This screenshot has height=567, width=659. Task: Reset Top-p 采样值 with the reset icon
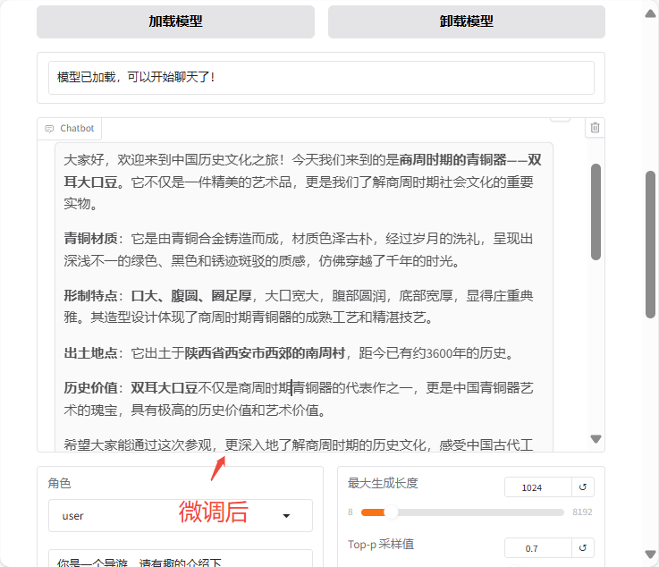pyautogui.click(x=582, y=547)
